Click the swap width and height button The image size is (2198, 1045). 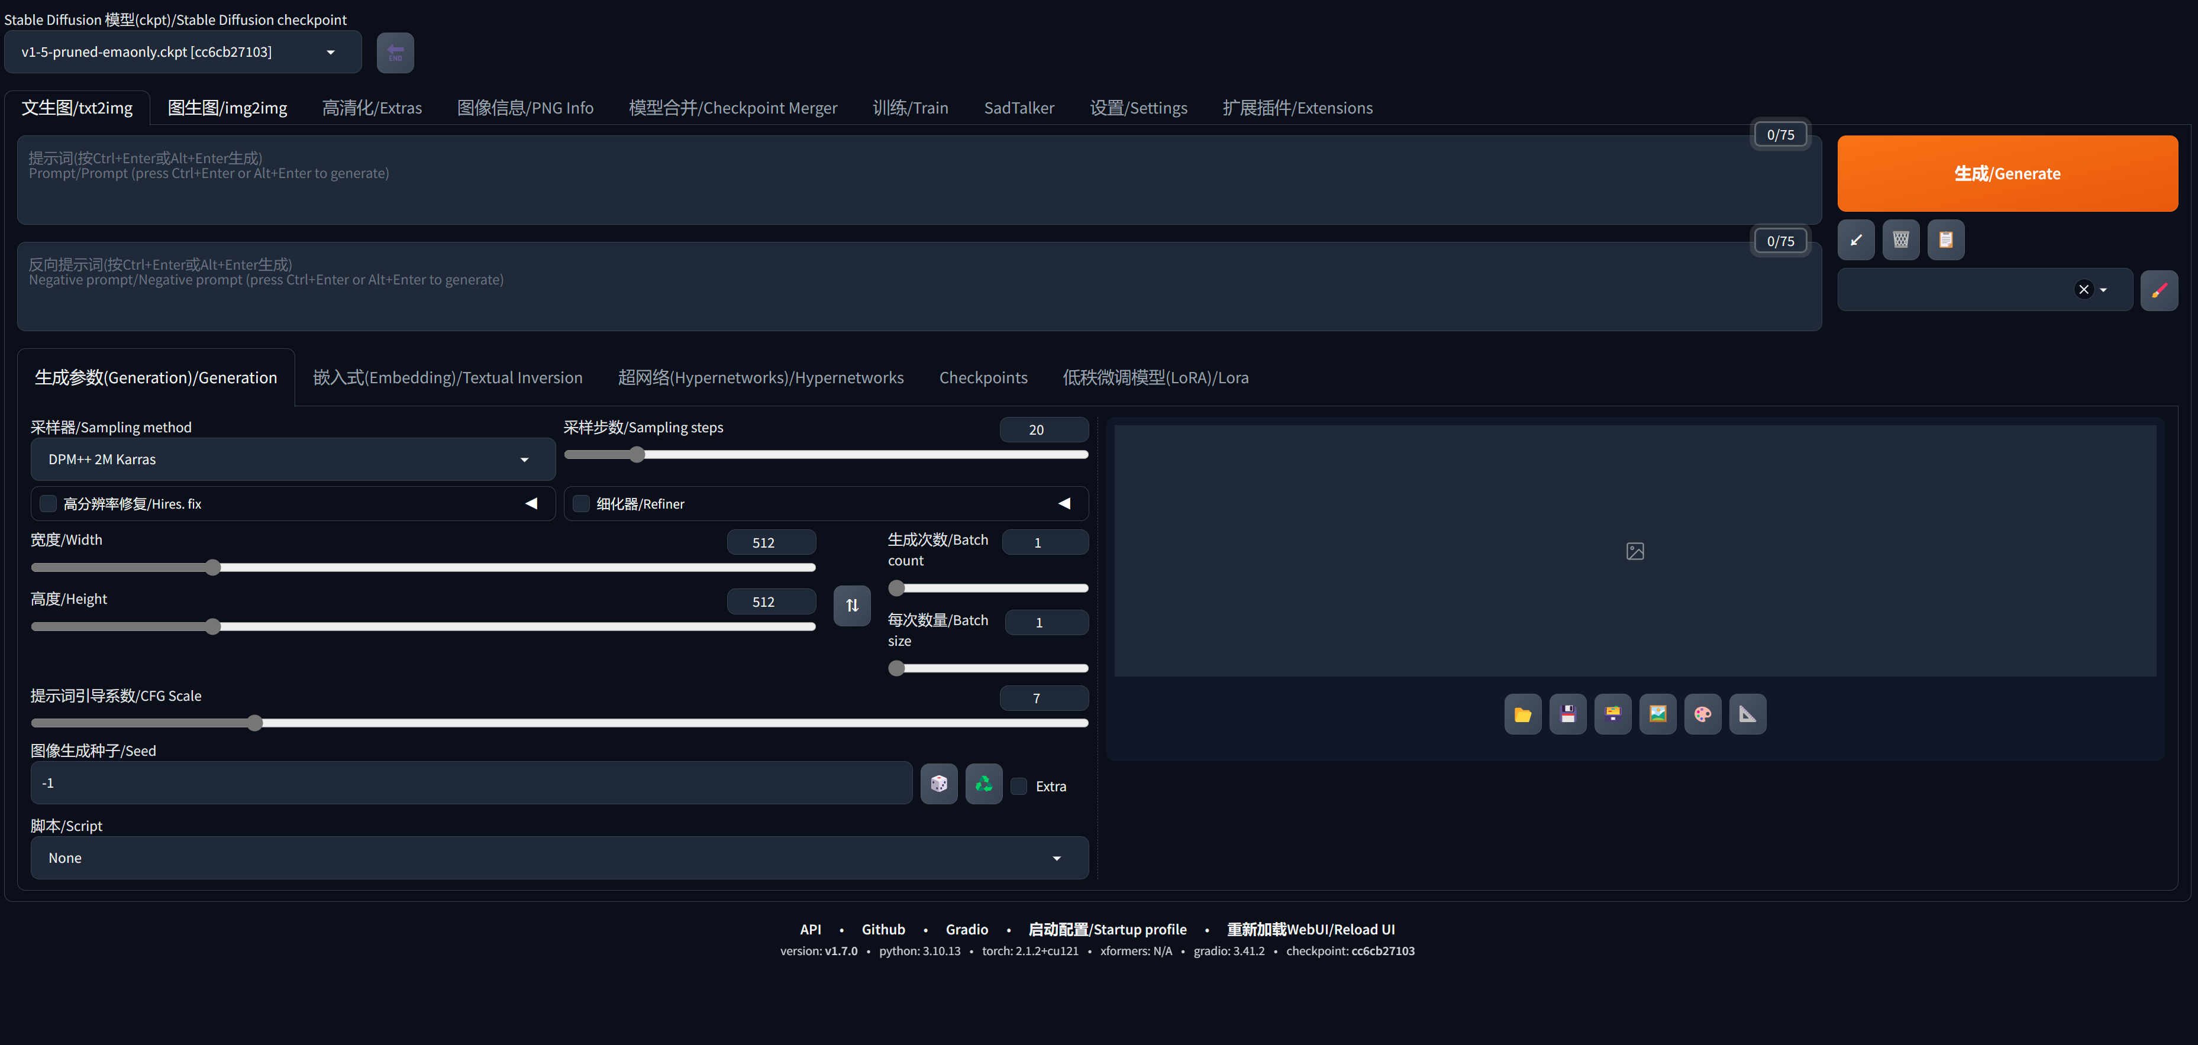click(x=851, y=605)
